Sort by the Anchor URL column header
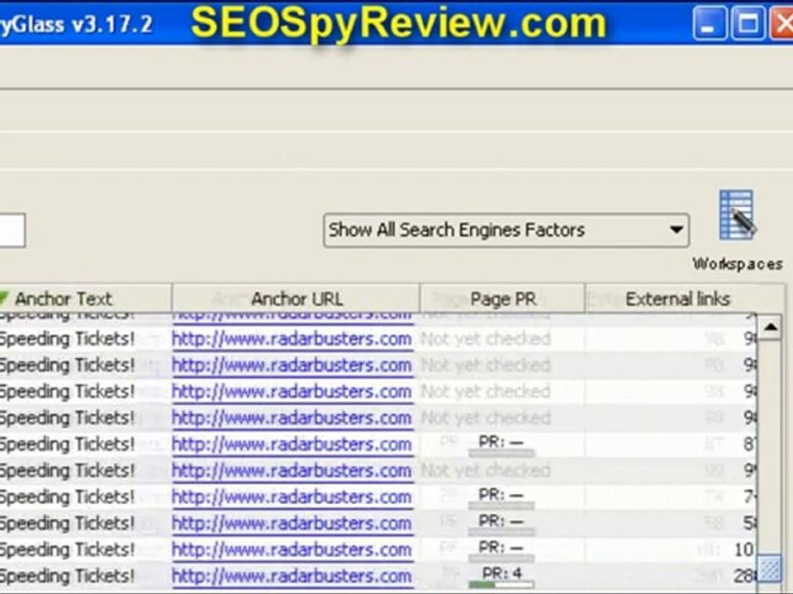Screen dimensions: 793x594 click(297, 299)
